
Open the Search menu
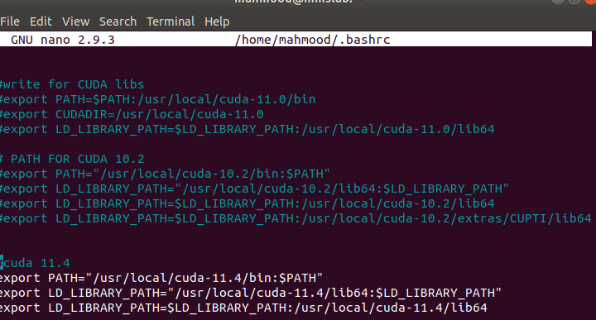coord(118,21)
